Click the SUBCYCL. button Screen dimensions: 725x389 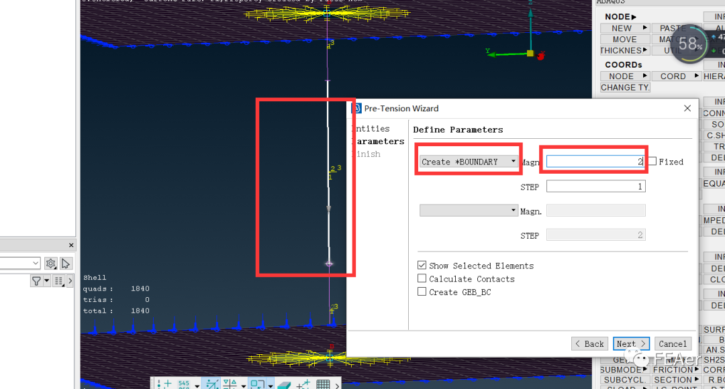pos(625,380)
